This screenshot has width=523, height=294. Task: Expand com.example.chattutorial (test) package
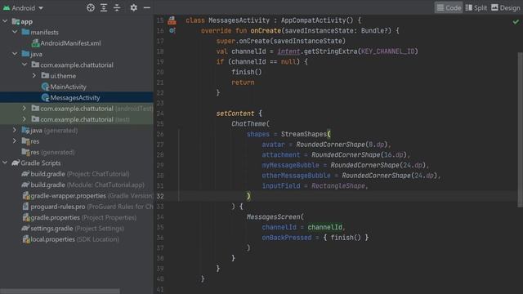tap(25, 119)
